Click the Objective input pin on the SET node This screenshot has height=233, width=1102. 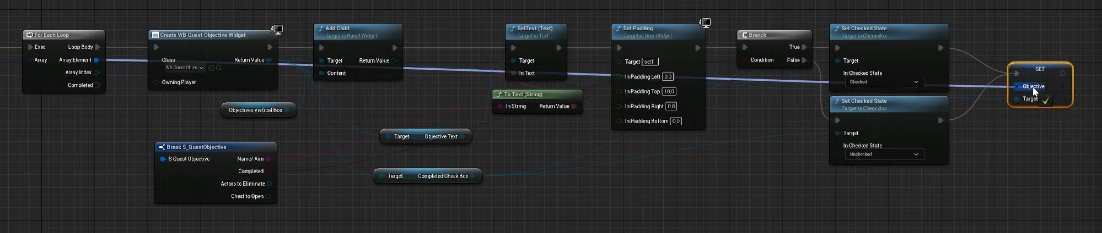coord(1017,86)
